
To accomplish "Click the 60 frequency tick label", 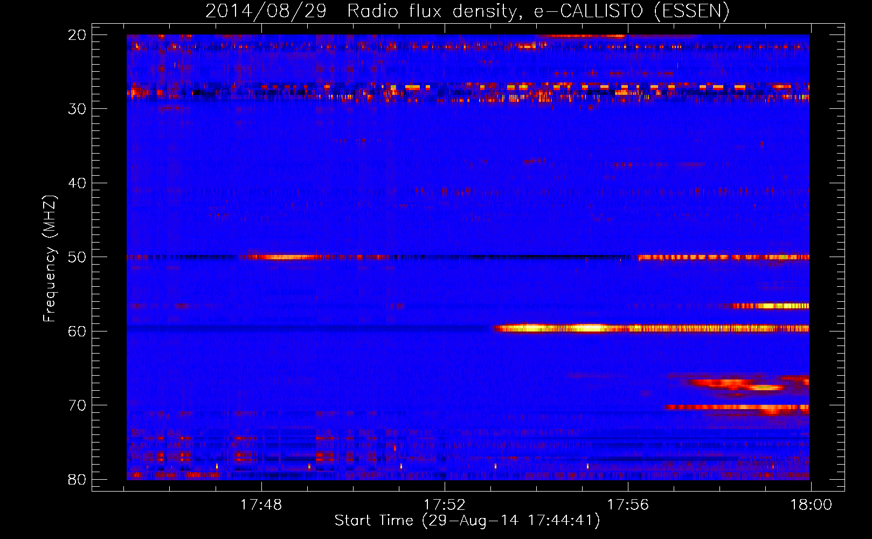I will [77, 331].
